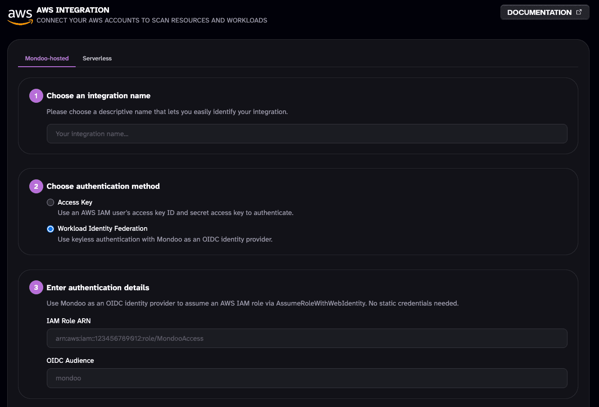
Task: Click the 'Choose an integration name' heading
Action: tap(98, 96)
